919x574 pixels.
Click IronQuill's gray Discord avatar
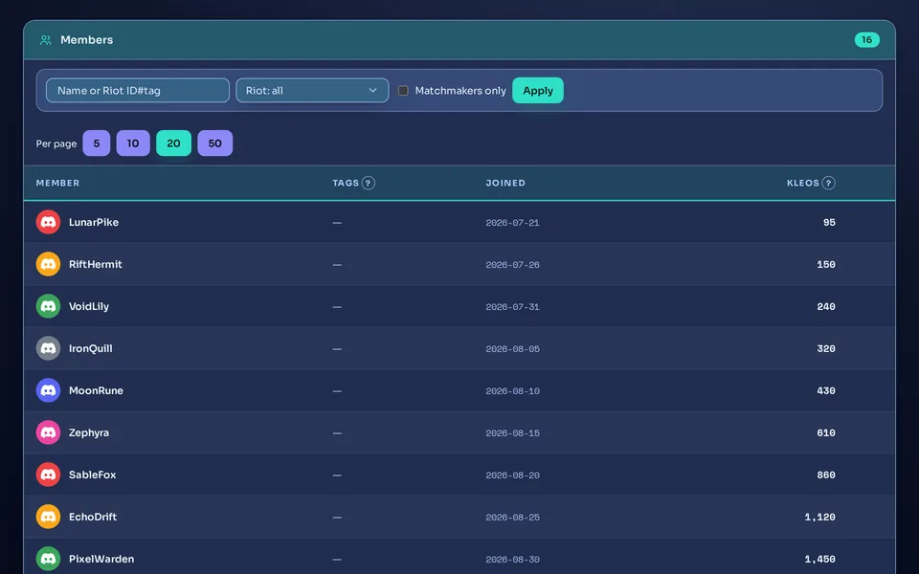click(x=48, y=348)
